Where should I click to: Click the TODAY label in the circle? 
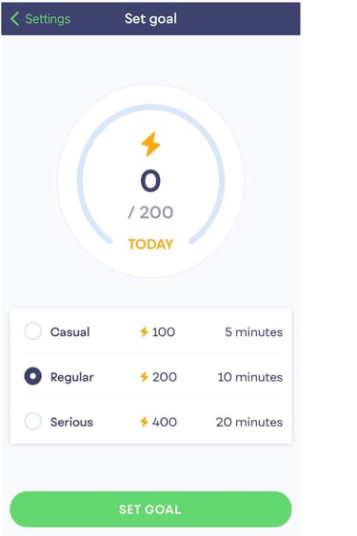150,245
